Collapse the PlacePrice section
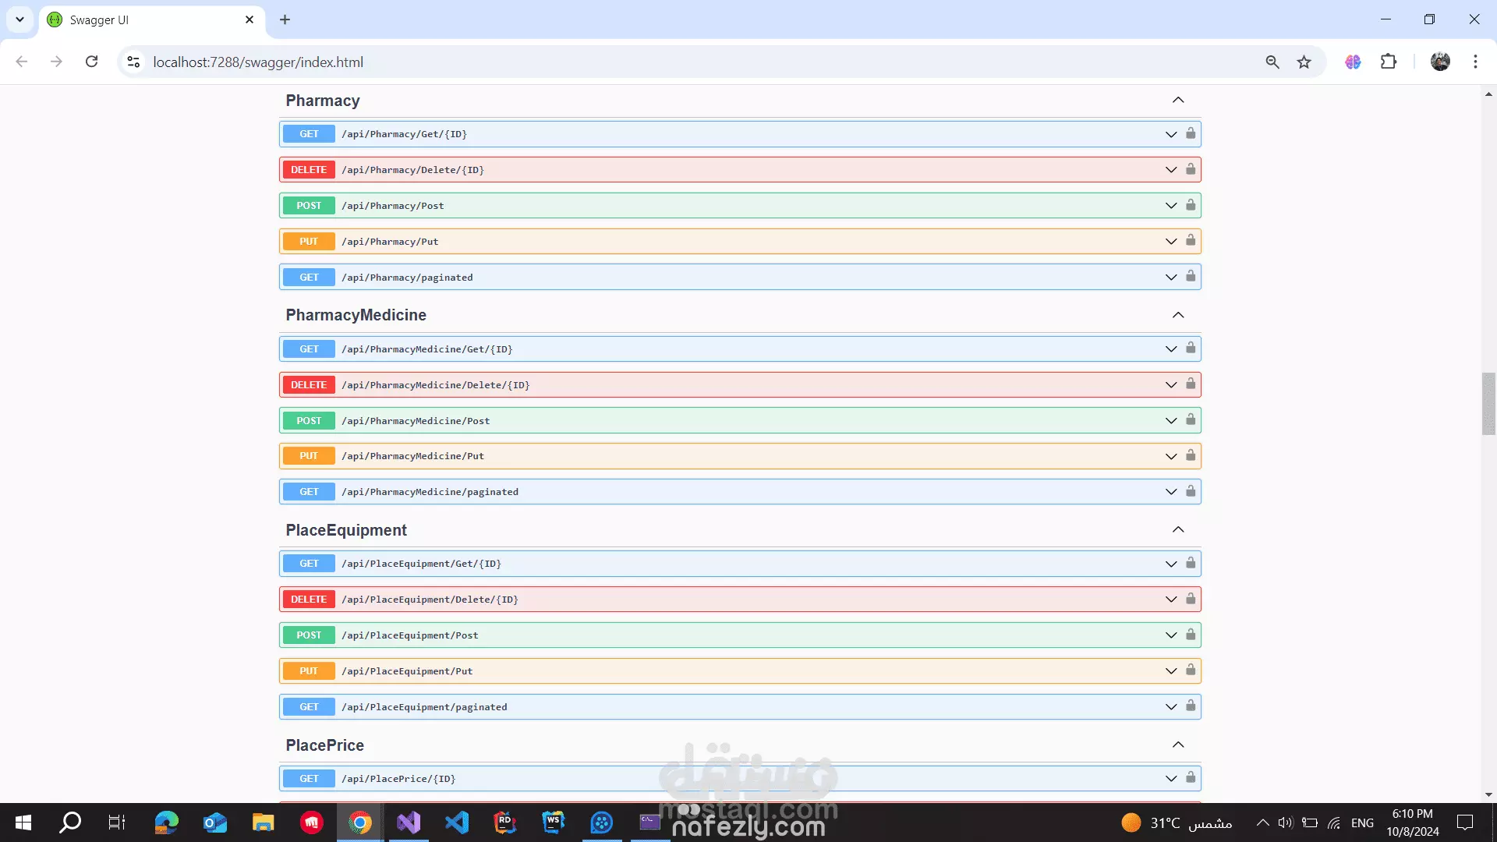The image size is (1497, 842). 1178,745
